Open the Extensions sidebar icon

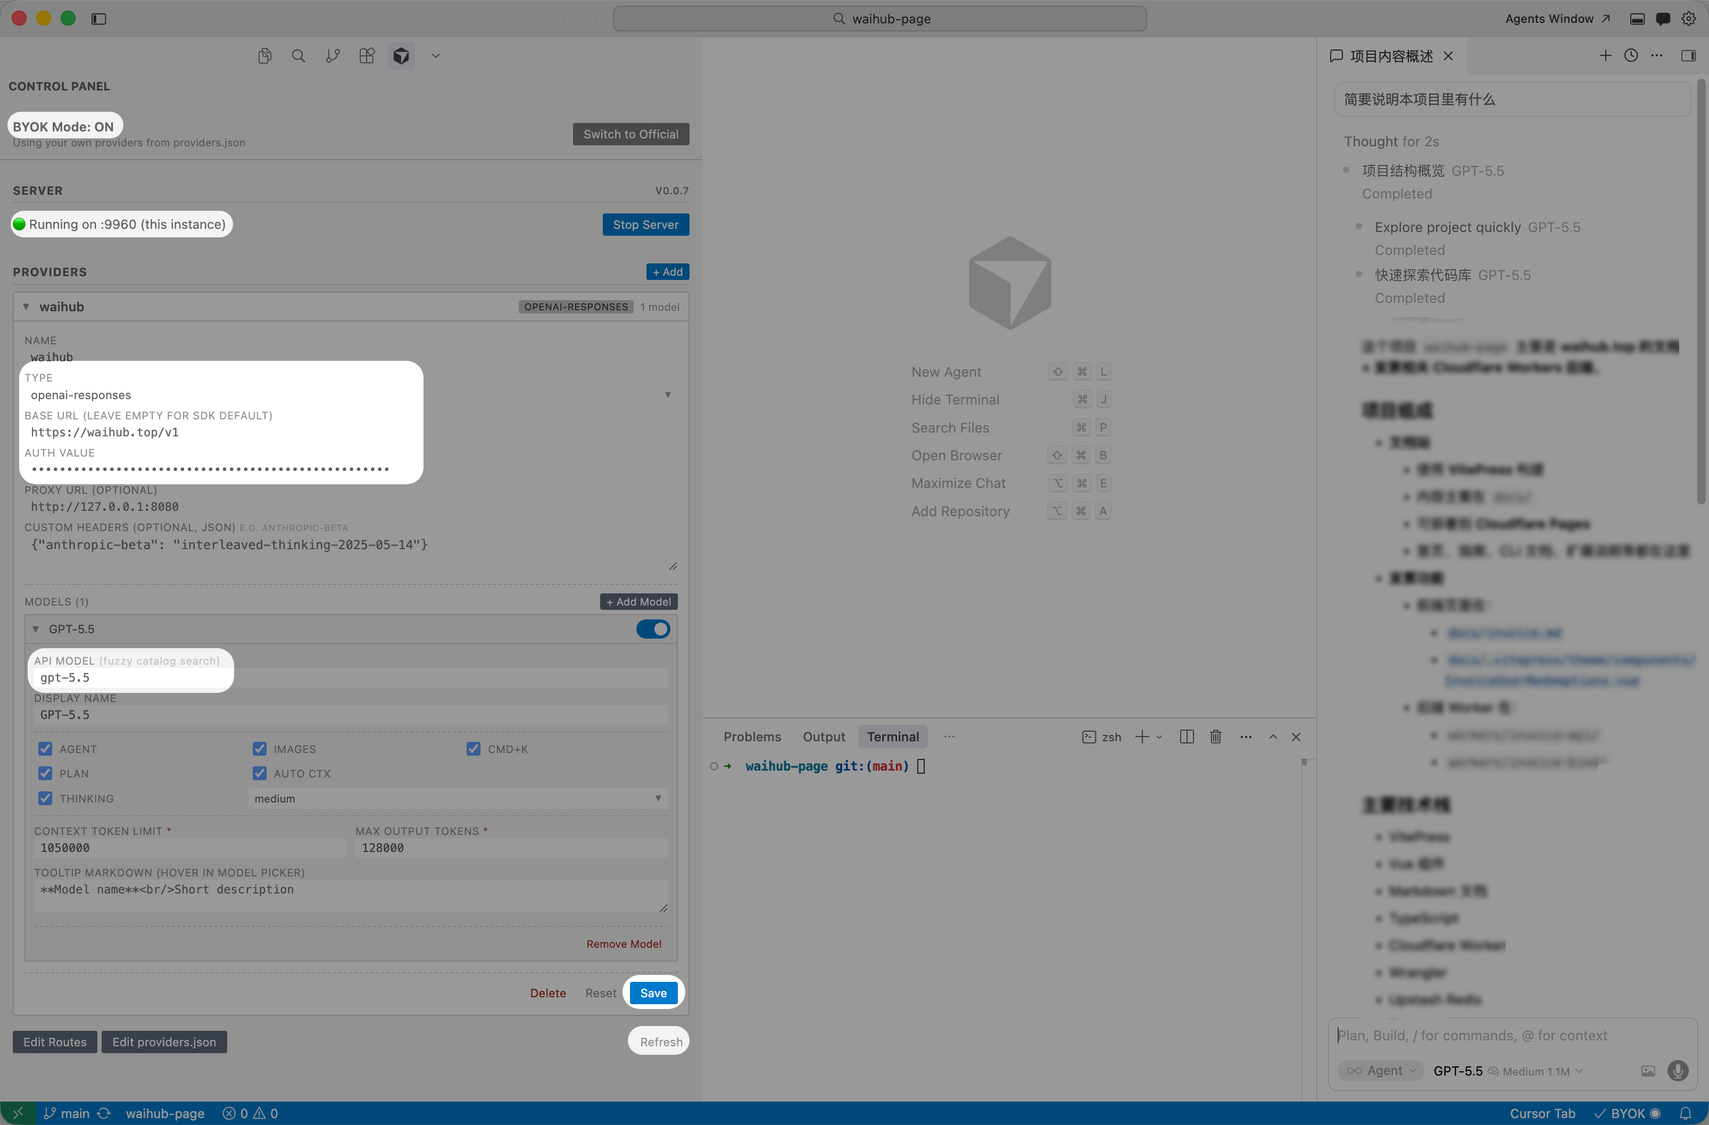(367, 56)
